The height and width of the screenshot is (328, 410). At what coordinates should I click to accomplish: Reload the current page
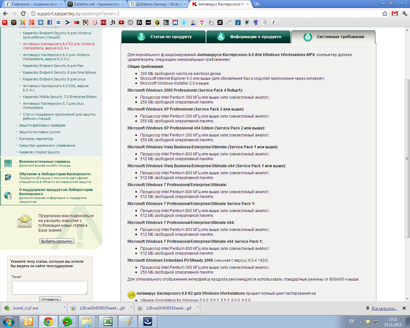point(23,13)
